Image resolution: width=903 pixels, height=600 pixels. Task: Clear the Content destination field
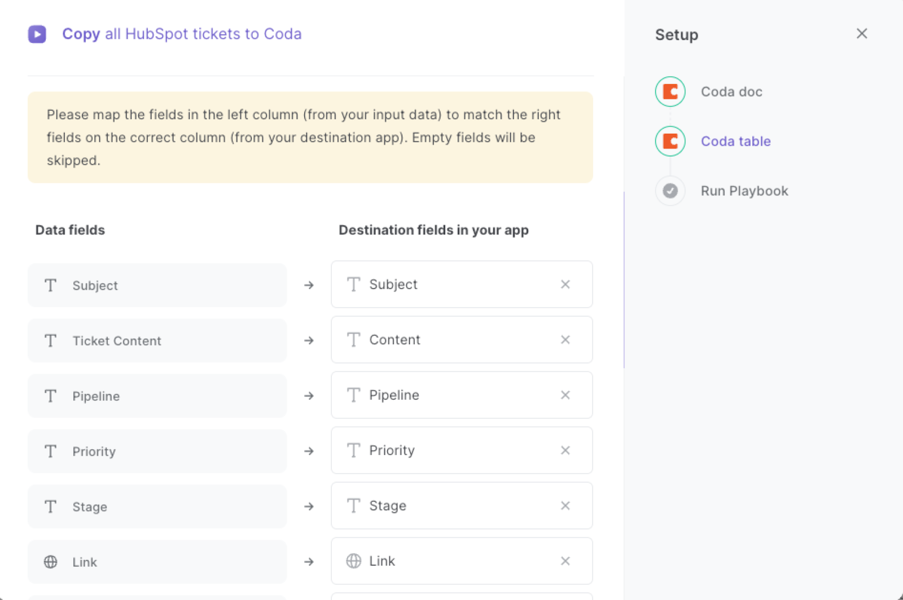tap(565, 340)
